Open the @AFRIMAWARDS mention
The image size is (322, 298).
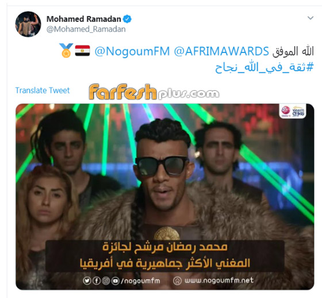click(221, 51)
